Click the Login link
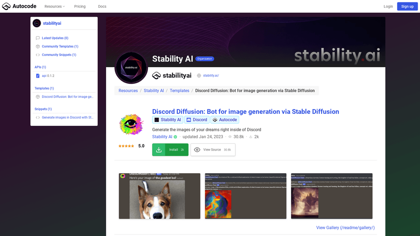Viewport: 420px width, 236px height. tap(388, 7)
